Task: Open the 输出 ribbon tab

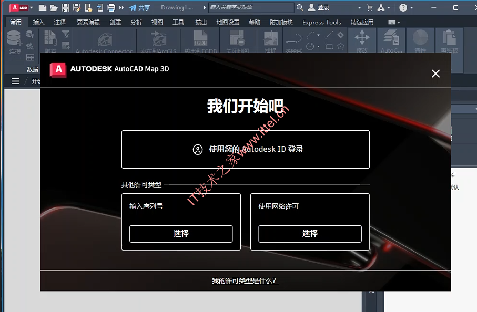Action: tap(201, 22)
